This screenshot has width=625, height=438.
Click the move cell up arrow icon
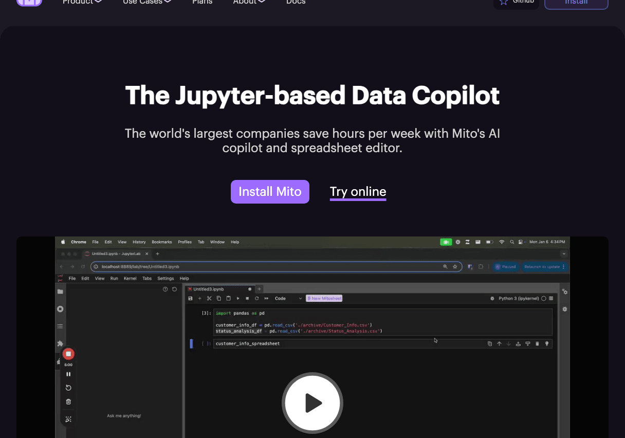[499, 343]
